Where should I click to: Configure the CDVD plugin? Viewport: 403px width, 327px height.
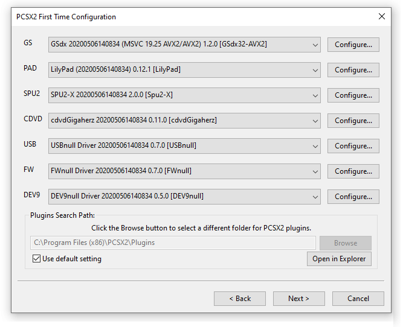353,121
